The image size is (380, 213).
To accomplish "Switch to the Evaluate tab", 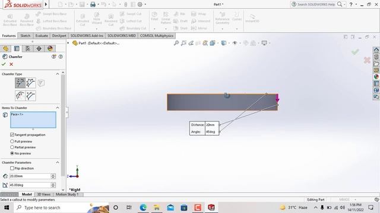I will click(42, 35).
